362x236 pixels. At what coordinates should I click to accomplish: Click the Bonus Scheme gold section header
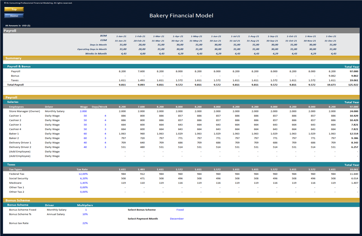click(x=181, y=200)
